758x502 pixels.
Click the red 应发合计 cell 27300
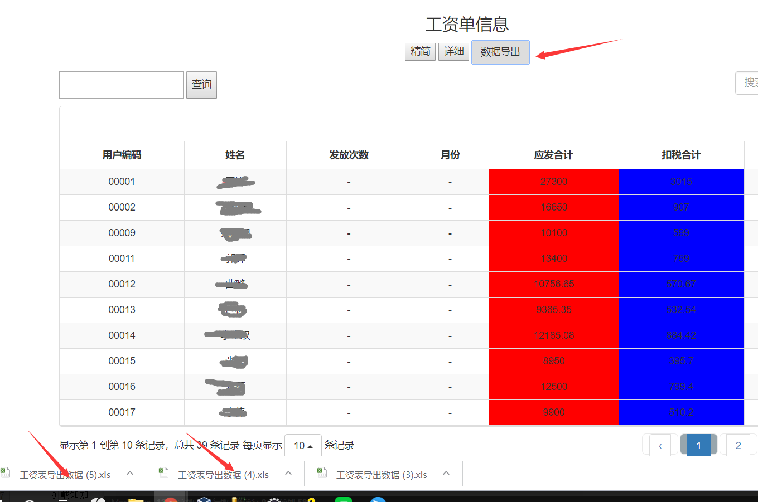point(554,182)
